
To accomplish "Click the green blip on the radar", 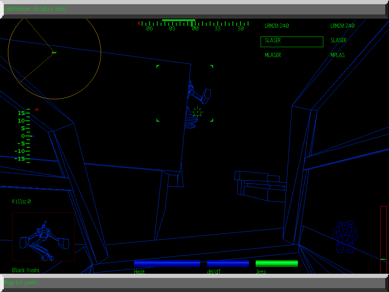I will 54,52.
